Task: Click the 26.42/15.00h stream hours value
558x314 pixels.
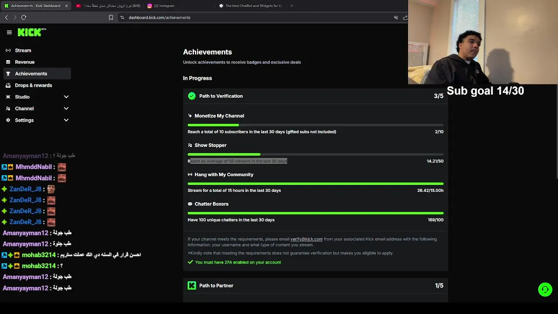Action: click(430, 191)
